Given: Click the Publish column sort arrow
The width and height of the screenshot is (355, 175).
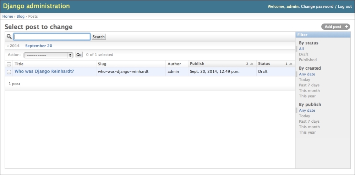Looking at the screenshot, I should coord(252,64).
